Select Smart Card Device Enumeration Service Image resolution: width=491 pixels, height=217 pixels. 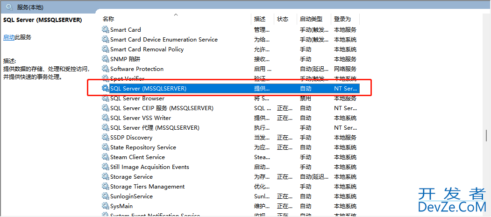(230, 39)
